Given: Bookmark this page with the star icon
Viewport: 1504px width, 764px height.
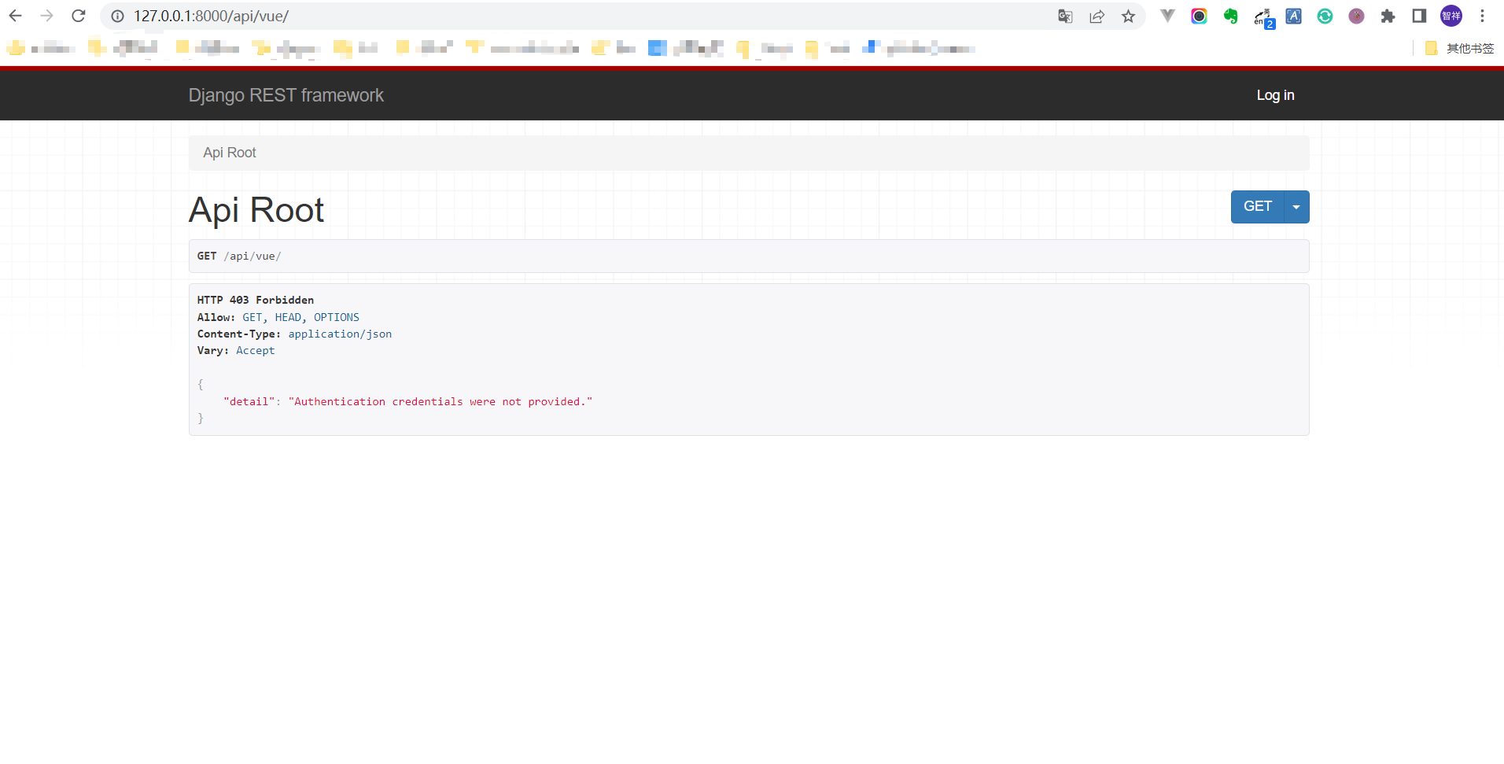Looking at the screenshot, I should point(1128,16).
